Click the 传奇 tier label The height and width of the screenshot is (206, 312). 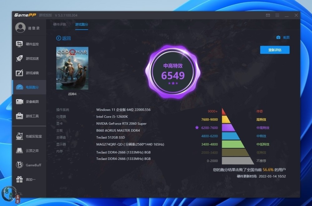tap(260, 111)
